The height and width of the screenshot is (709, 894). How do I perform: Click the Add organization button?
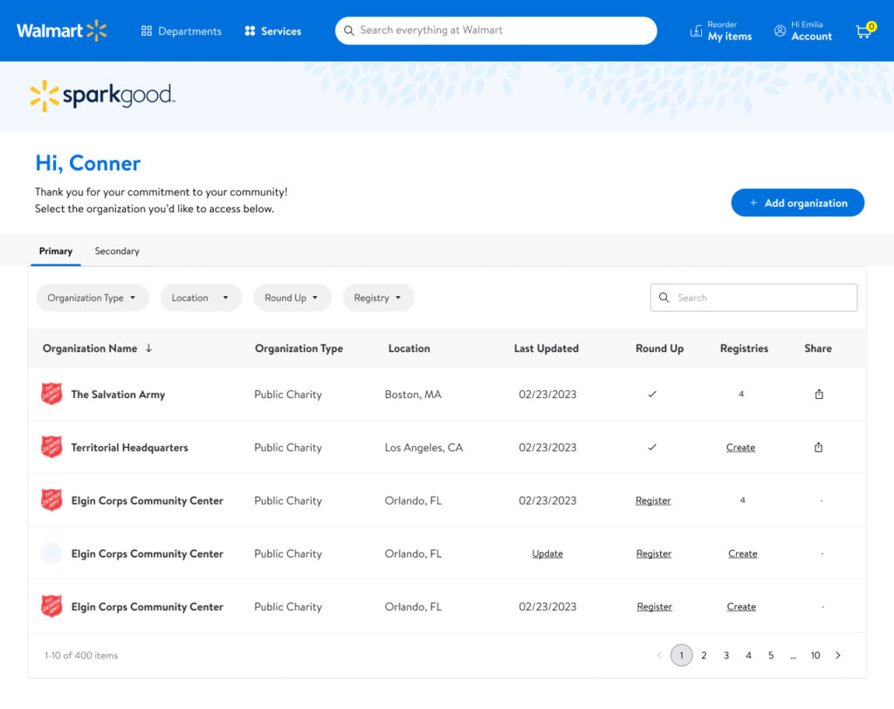(x=797, y=203)
